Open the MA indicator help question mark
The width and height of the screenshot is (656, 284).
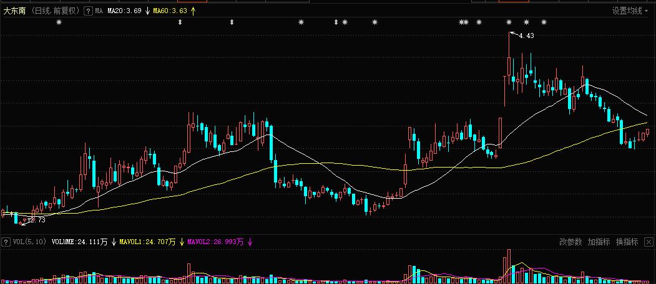pos(88,11)
